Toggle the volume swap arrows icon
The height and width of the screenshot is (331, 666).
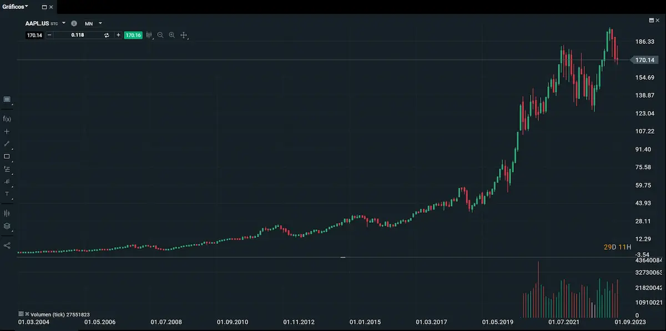point(107,35)
